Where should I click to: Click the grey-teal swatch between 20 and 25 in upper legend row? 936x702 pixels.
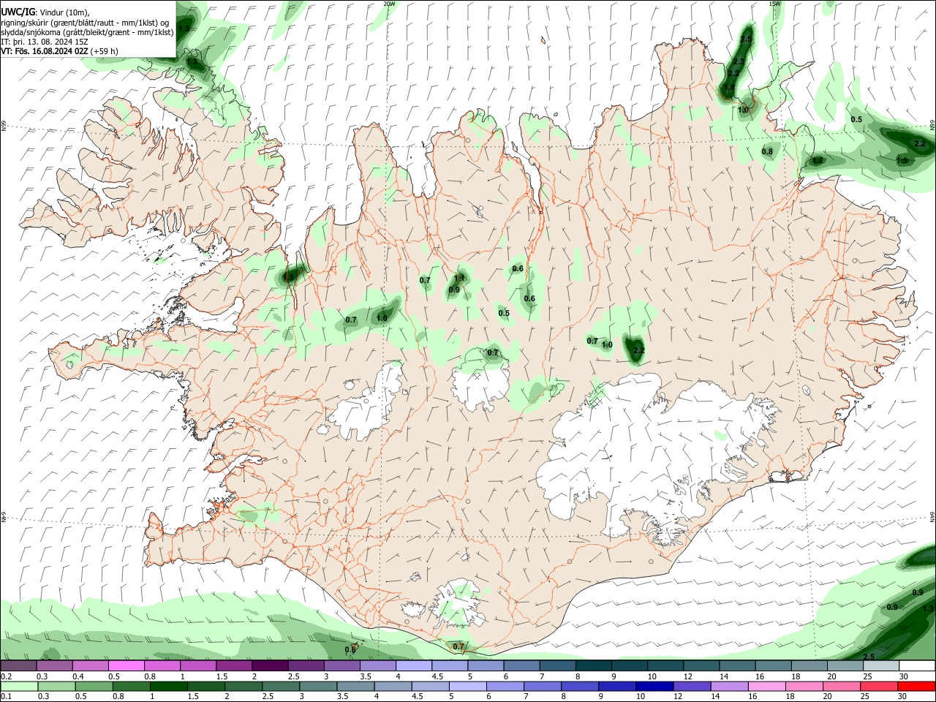point(845,666)
